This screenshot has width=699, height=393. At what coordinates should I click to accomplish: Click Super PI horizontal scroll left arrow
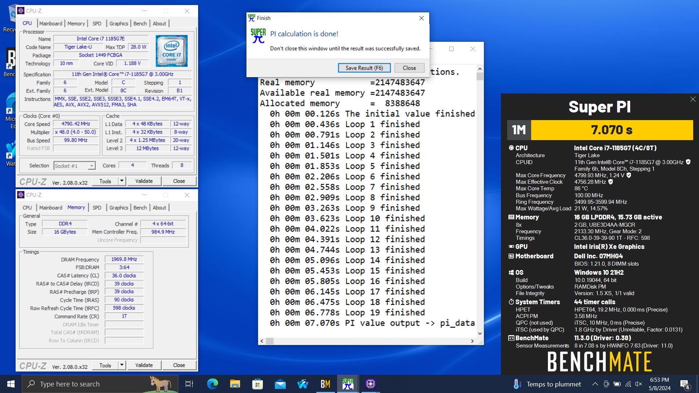(262, 341)
